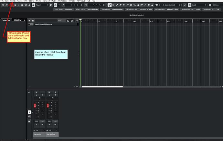Enable Read automation on Stereo In channel
Viewport: 223px width, 141px height.
(x=37, y=125)
